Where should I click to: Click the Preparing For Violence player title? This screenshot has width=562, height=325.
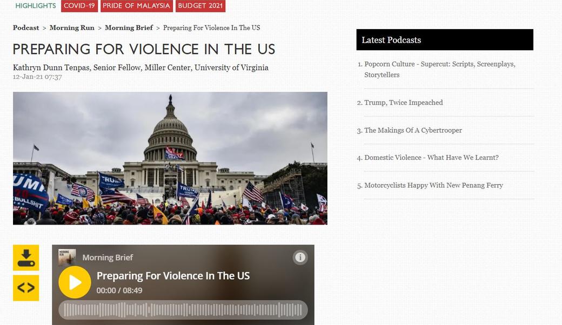(x=173, y=276)
